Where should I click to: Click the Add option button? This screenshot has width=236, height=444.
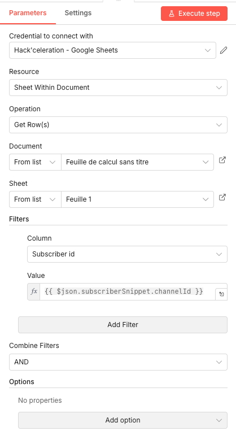[x=123, y=420]
